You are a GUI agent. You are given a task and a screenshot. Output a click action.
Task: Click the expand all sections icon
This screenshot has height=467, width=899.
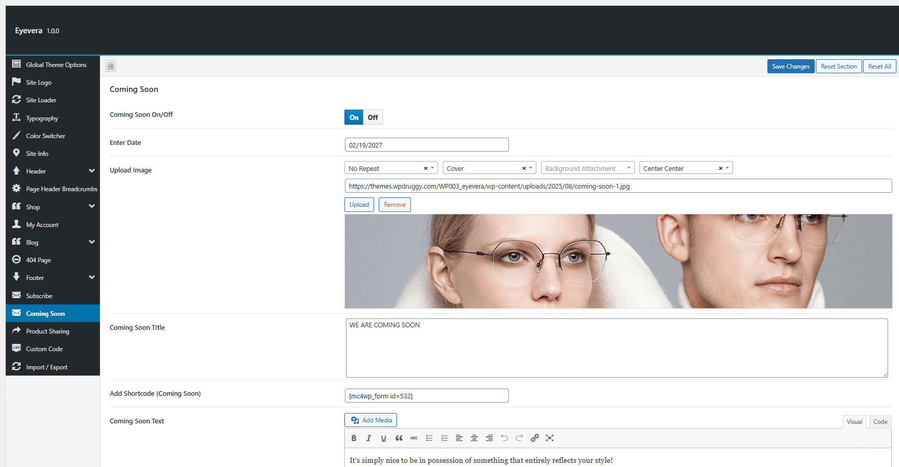click(111, 66)
